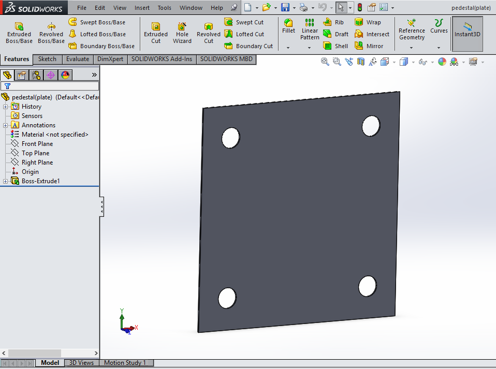This screenshot has height=369, width=496.
Task: Click Boundary Boss/Base feature
Action: 101,46
